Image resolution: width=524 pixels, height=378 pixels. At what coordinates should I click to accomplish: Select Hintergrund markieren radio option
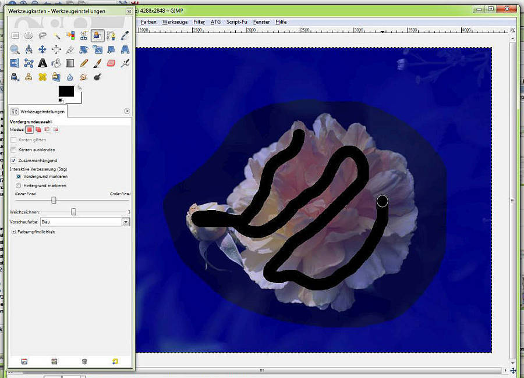19,186
